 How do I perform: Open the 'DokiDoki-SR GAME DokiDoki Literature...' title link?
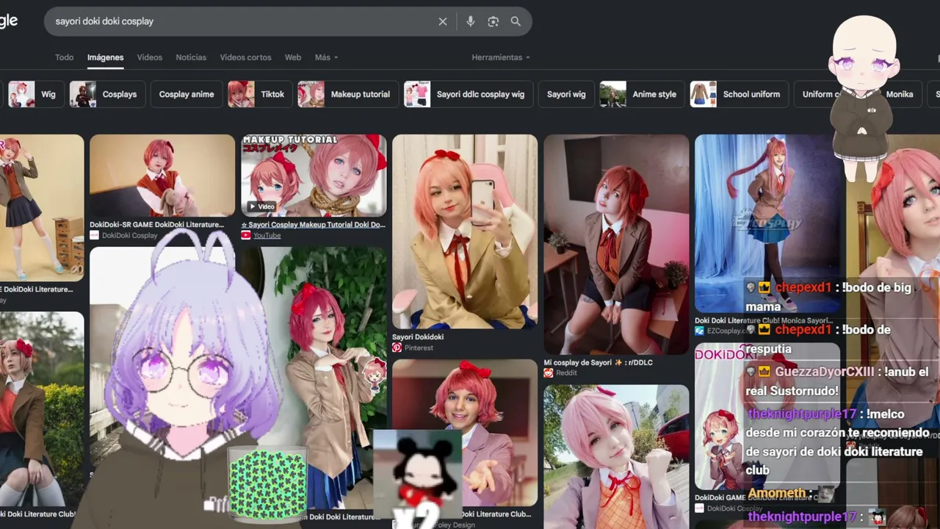(x=156, y=225)
